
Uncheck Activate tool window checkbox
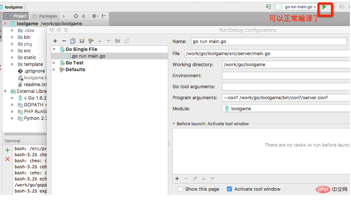pyautogui.click(x=229, y=189)
